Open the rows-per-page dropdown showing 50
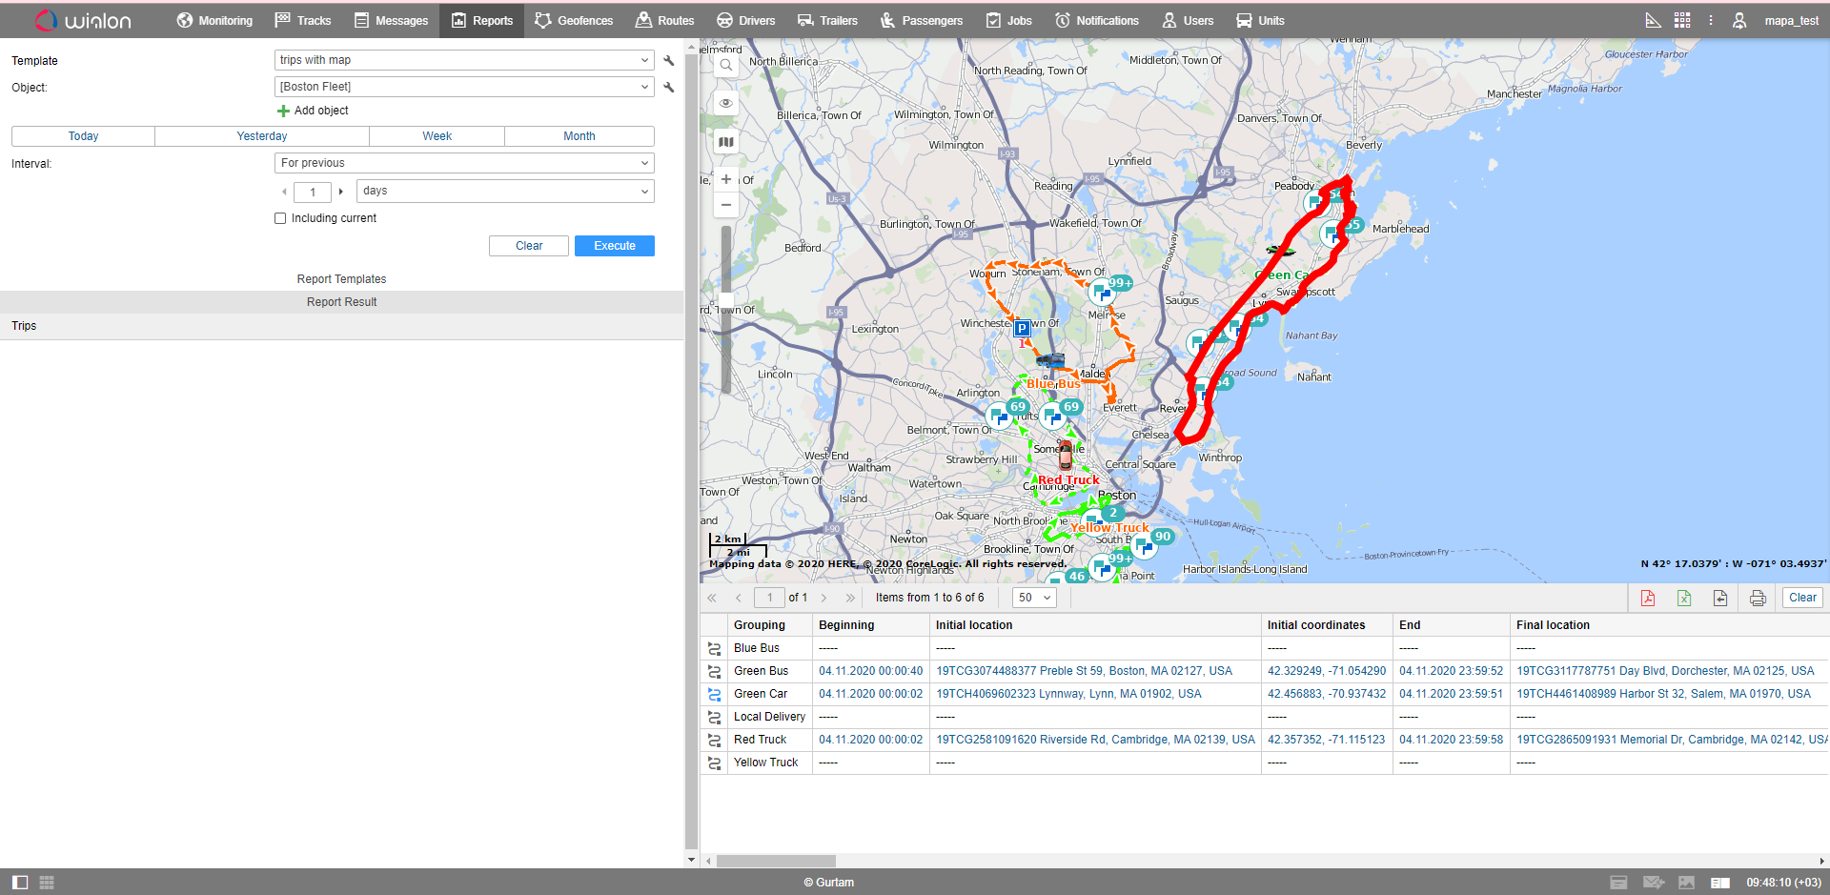The image size is (1830, 895). click(x=1034, y=598)
